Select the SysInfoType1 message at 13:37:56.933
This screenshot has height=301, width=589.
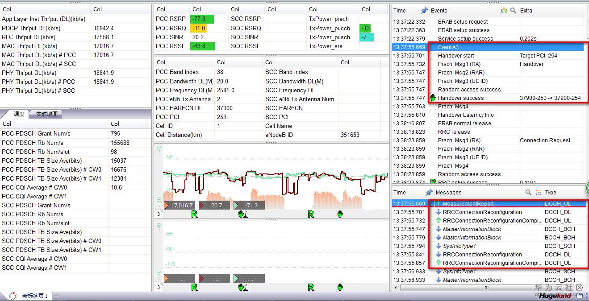489,272
